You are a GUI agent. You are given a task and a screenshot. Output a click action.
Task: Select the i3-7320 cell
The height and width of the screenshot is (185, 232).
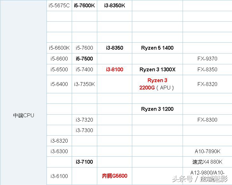click(84, 120)
